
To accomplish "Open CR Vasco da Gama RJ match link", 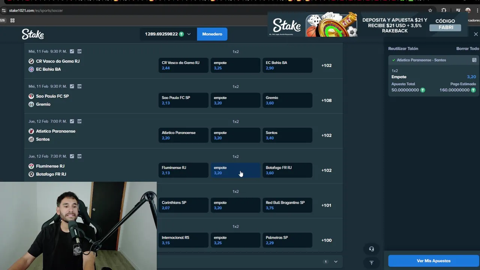I will [58, 61].
